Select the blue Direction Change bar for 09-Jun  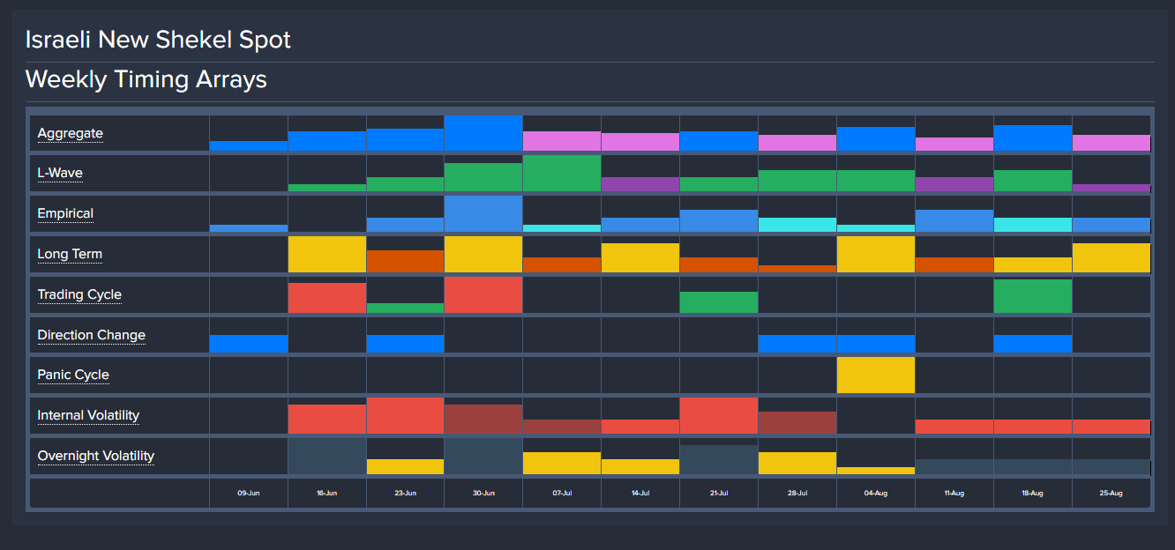pyautogui.click(x=249, y=344)
